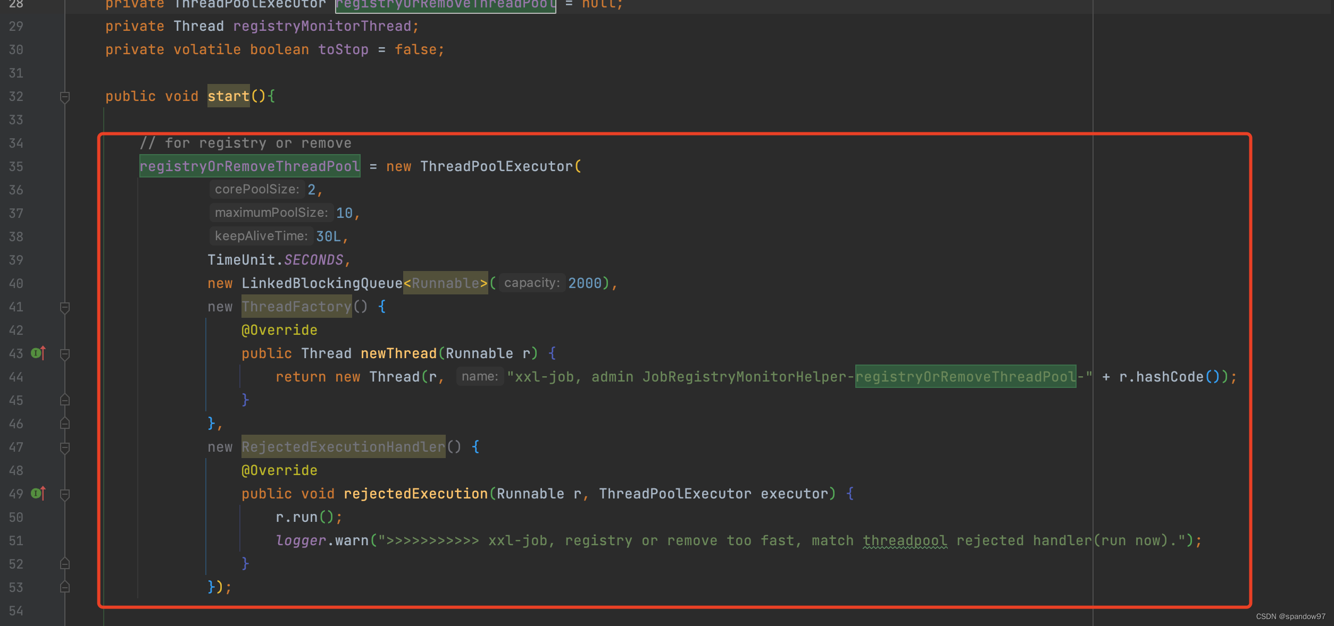Click the fold end marker at line 53
The height and width of the screenshot is (626, 1334).
[x=65, y=587]
